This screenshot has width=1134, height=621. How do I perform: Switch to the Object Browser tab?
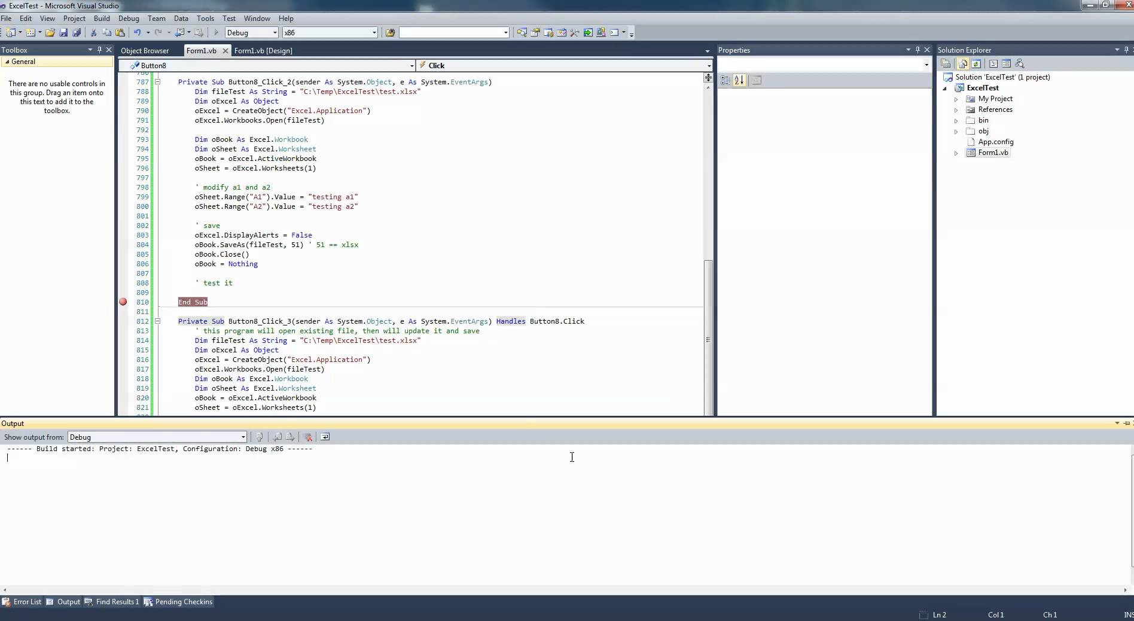(145, 51)
